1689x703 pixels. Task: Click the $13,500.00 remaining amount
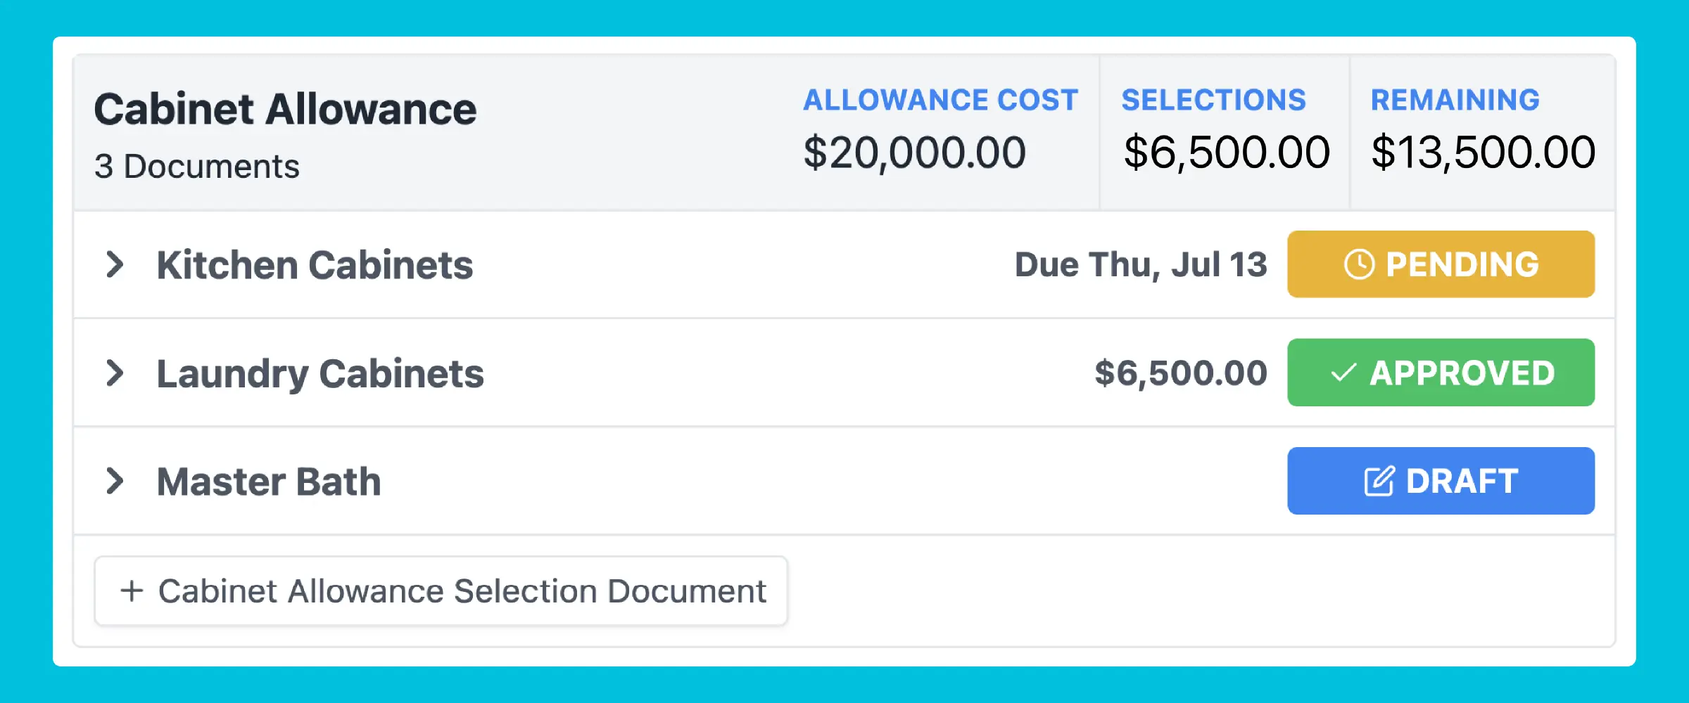(x=1484, y=151)
